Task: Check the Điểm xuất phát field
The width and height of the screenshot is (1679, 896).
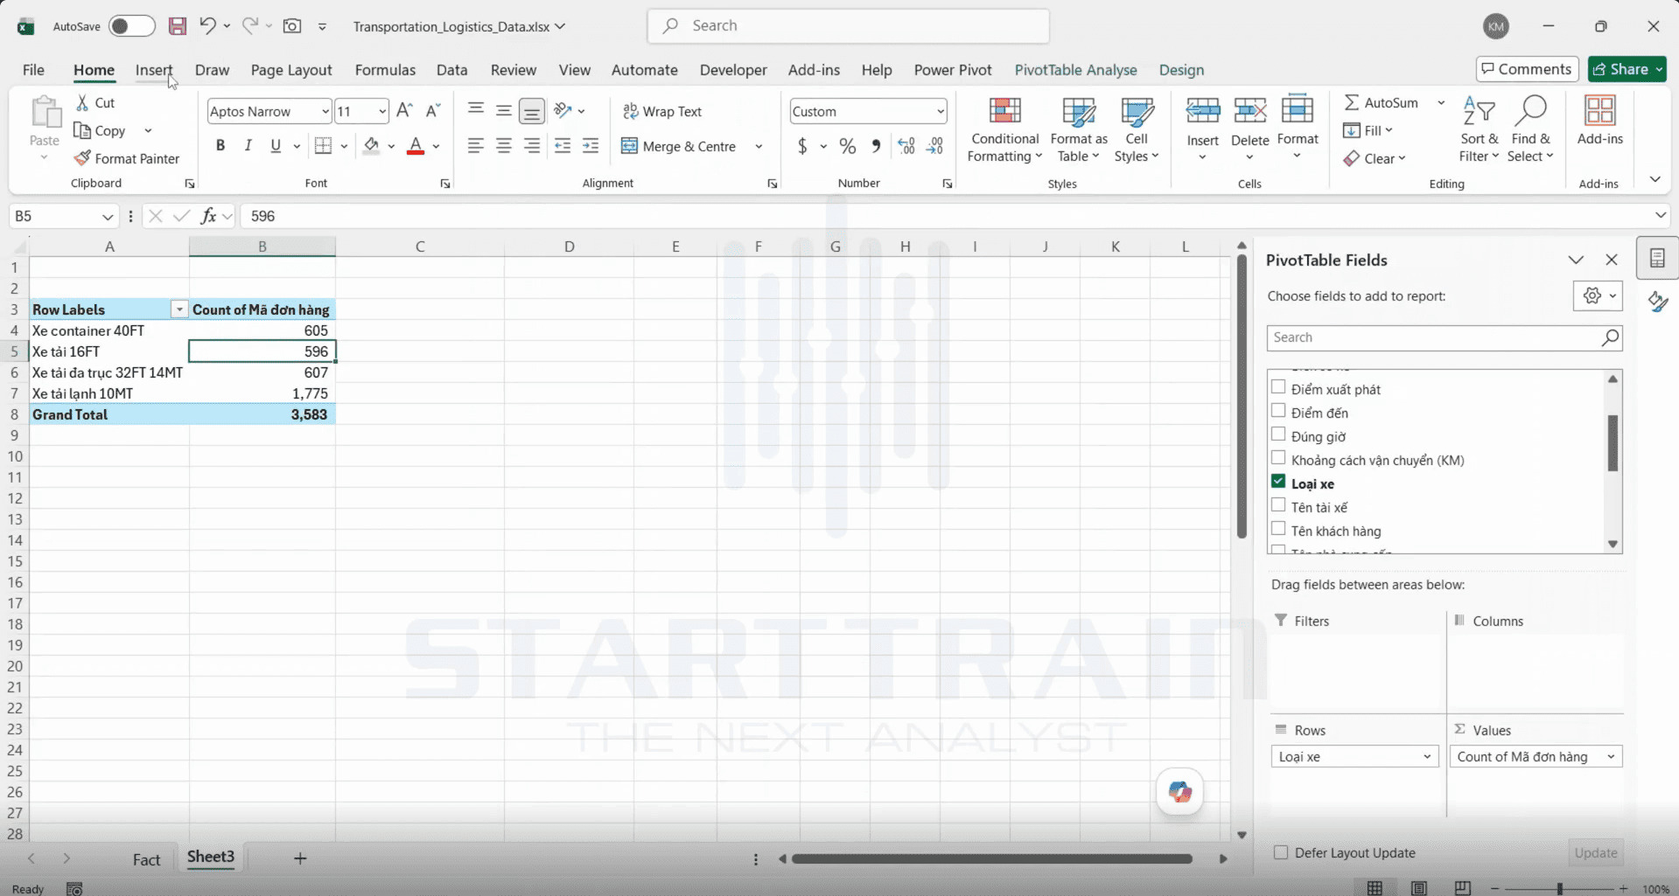Action: 1279,387
